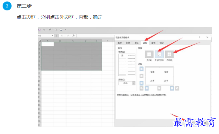
Task: Open the Undo history dropdown arrow
Action: pos(47,30)
